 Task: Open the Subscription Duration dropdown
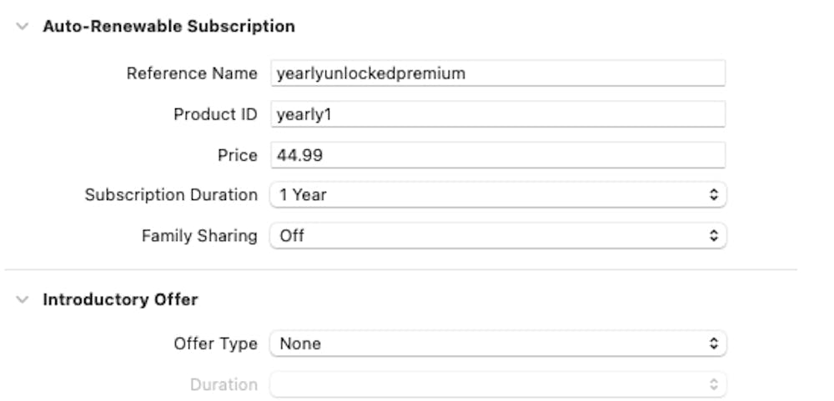498,195
